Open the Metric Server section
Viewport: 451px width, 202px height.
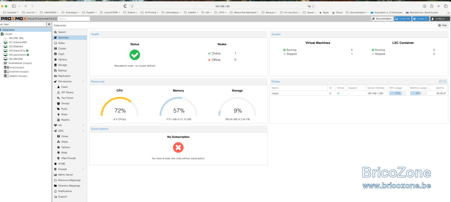point(69,175)
